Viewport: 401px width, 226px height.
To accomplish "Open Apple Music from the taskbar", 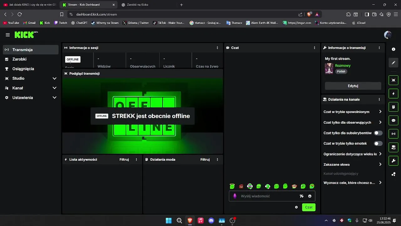I will 200,221.
